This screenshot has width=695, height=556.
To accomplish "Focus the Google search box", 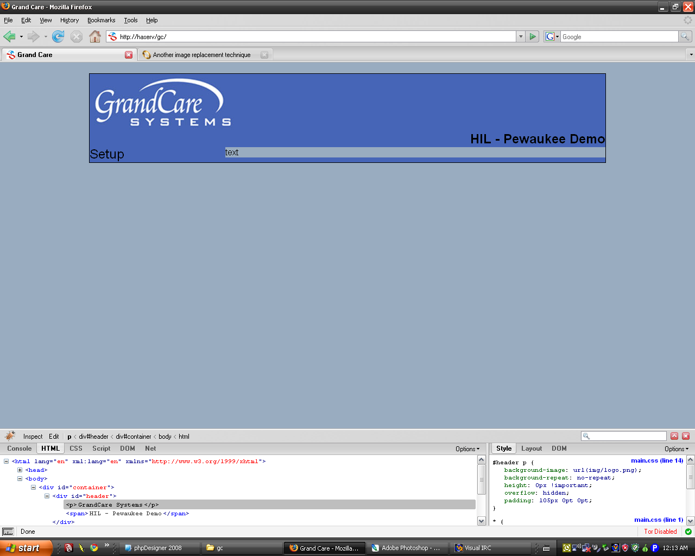I will coord(620,36).
